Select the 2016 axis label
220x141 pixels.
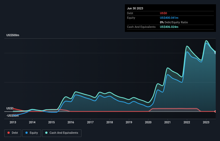point(71,122)
